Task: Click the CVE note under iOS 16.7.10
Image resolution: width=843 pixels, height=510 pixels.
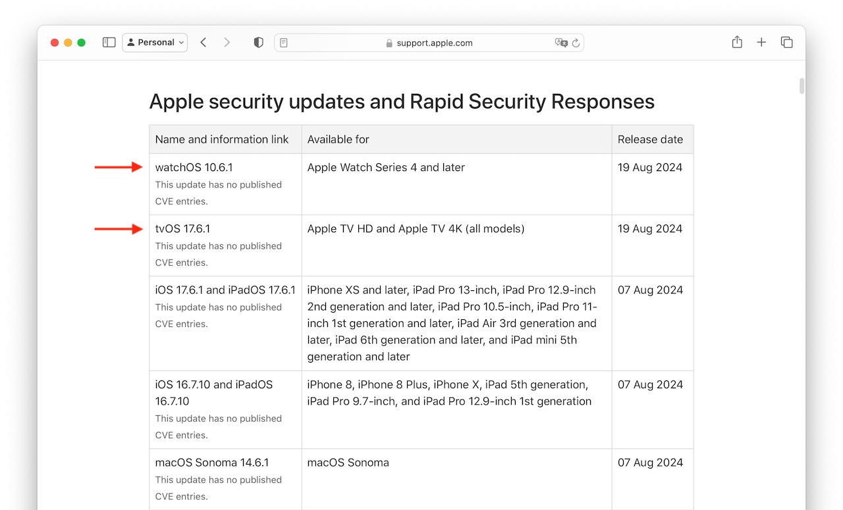Action: 219,426
